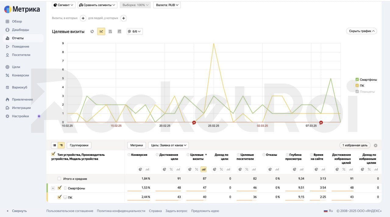Hide the chart with 'Скрыть график'
This screenshot has width=390, height=217.
361,31
